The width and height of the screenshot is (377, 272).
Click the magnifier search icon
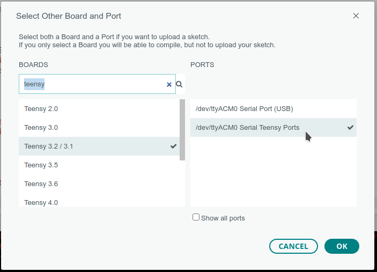click(x=179, y=84)
